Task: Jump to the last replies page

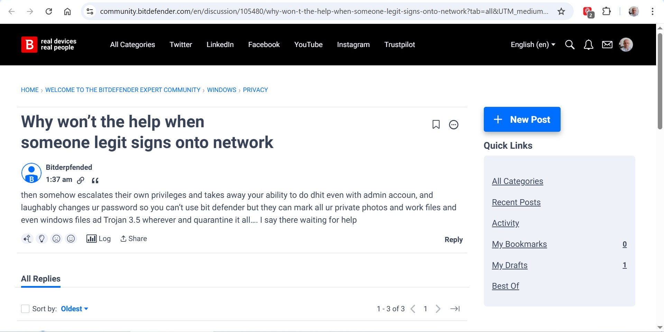Action: coord(455,309)
